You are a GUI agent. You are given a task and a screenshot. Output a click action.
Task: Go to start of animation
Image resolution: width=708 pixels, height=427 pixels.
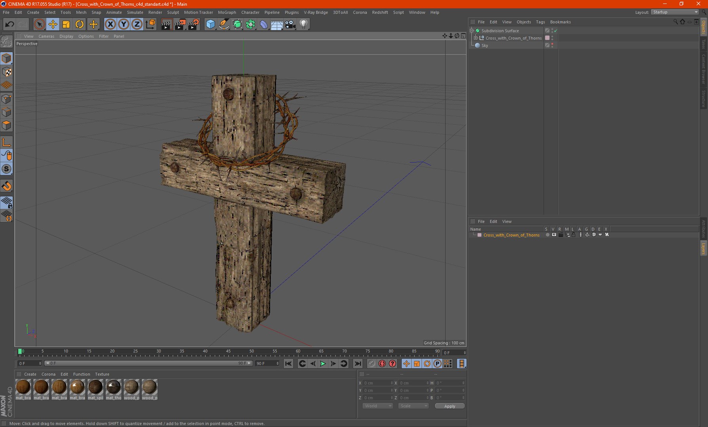[288, 364]
